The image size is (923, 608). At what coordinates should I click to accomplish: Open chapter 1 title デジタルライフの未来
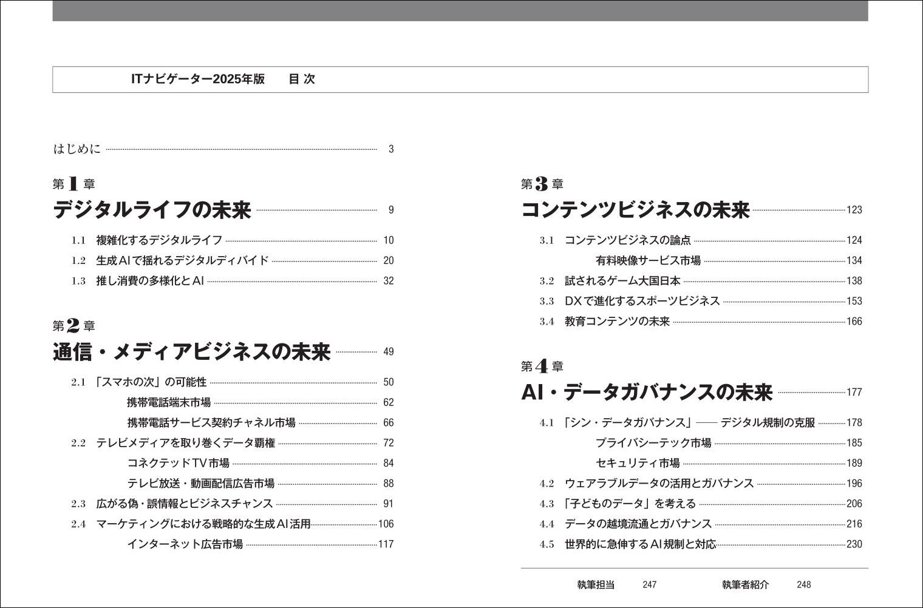click(152, 210)
